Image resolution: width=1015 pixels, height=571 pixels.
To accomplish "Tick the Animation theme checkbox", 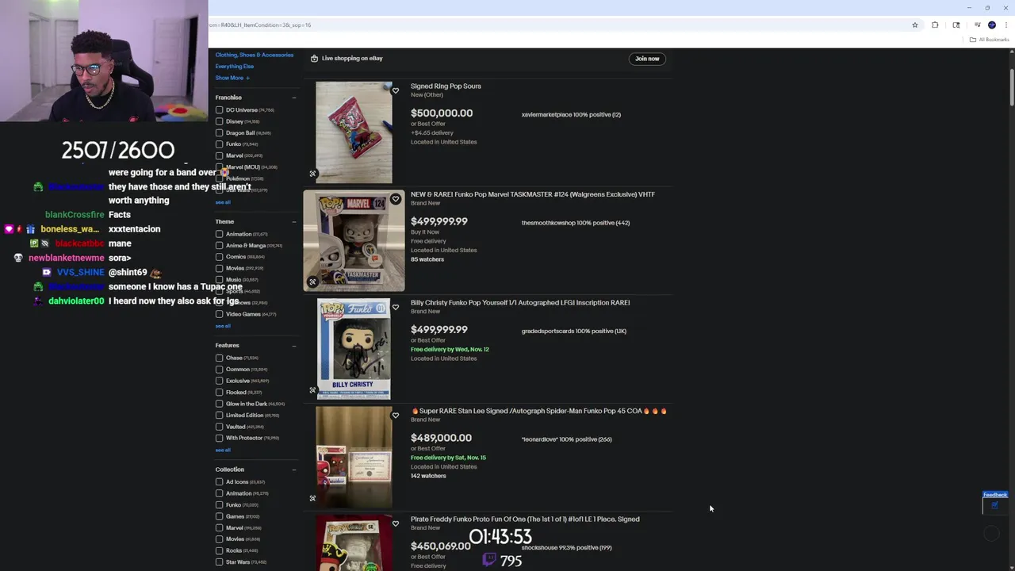I will [219, 234].
